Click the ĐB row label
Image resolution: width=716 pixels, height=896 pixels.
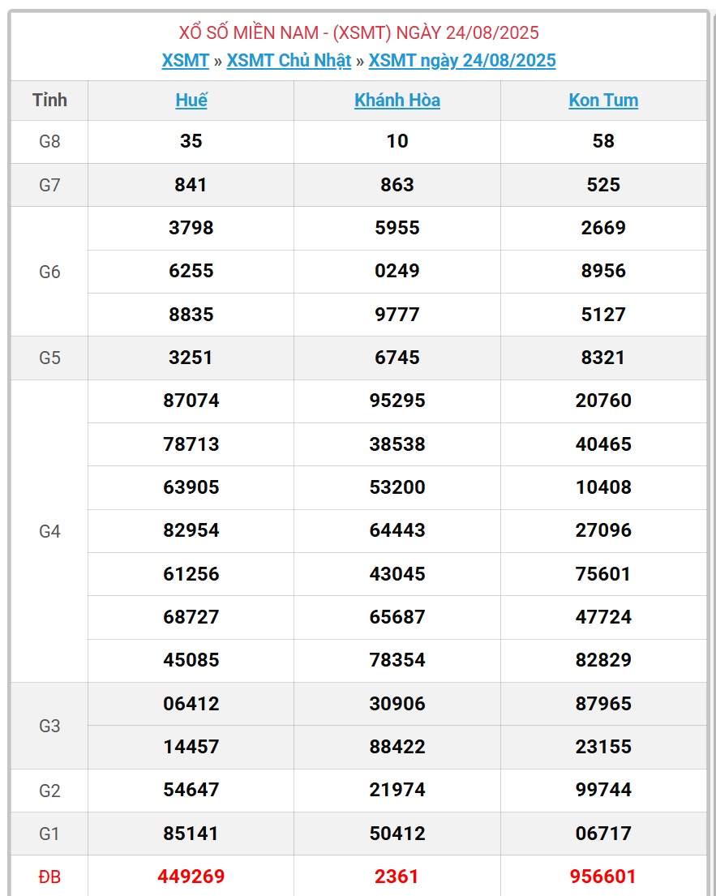click(49, 877)
